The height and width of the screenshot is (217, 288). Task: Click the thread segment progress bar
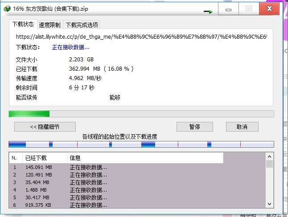(x=141, y=144)
